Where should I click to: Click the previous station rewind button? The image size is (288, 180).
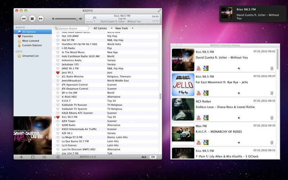click(x=24, y=19)
